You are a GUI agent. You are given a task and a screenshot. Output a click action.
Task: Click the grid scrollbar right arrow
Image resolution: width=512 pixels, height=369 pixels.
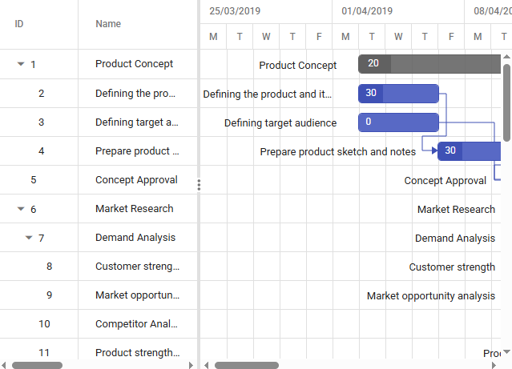[x=191, y=365]
